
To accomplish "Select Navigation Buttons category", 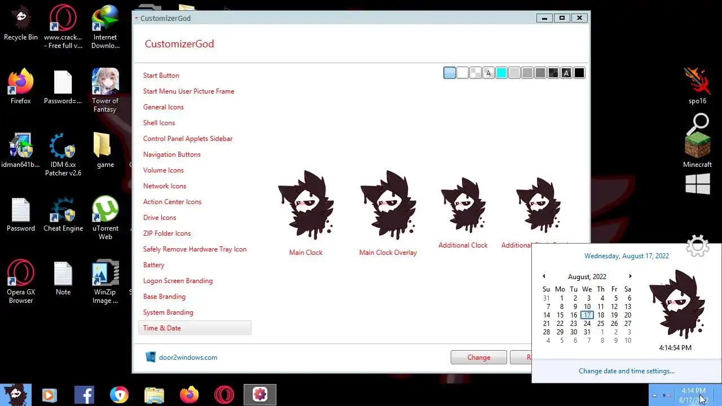I will coord(172,155).
